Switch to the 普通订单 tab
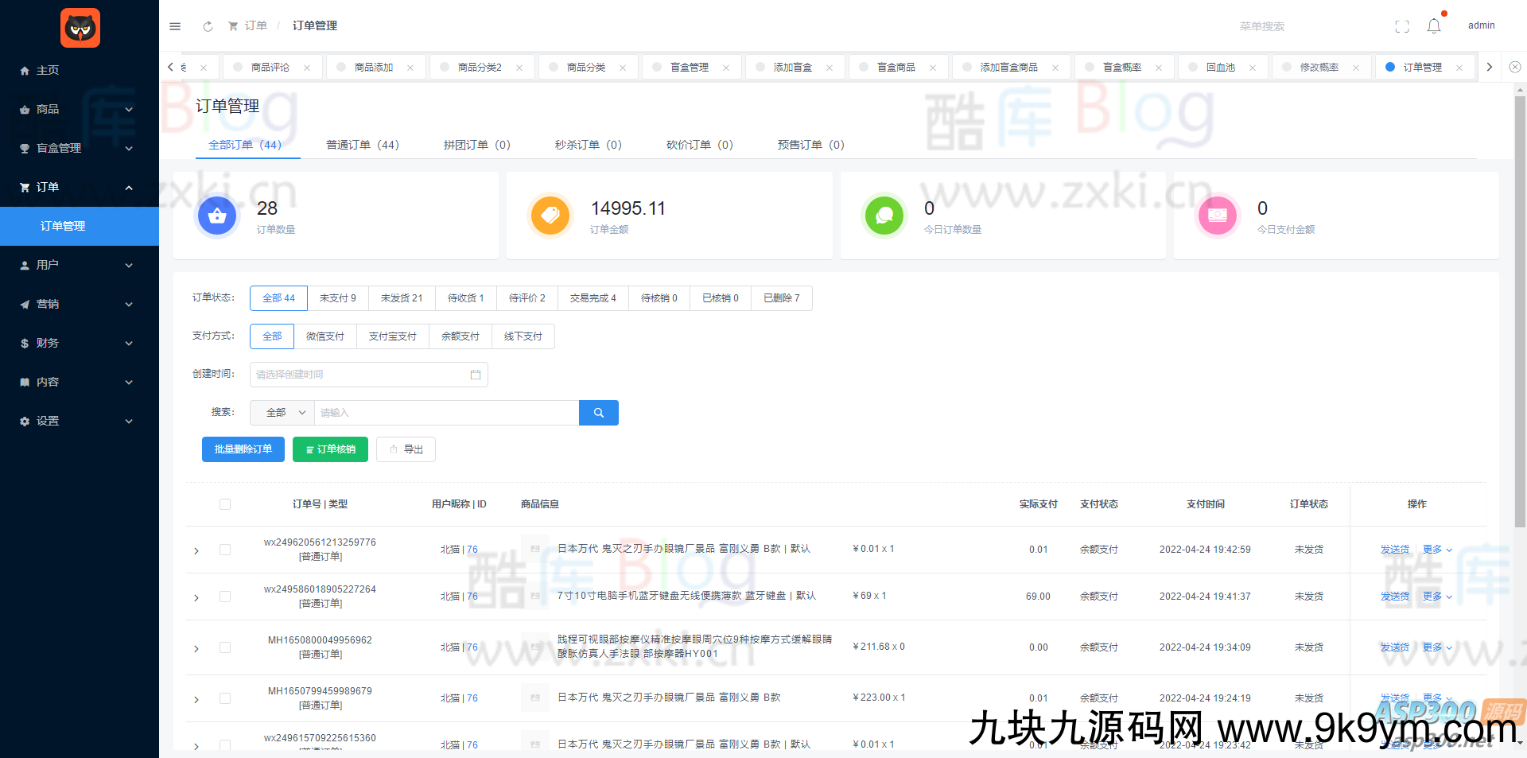 (363, 145)
